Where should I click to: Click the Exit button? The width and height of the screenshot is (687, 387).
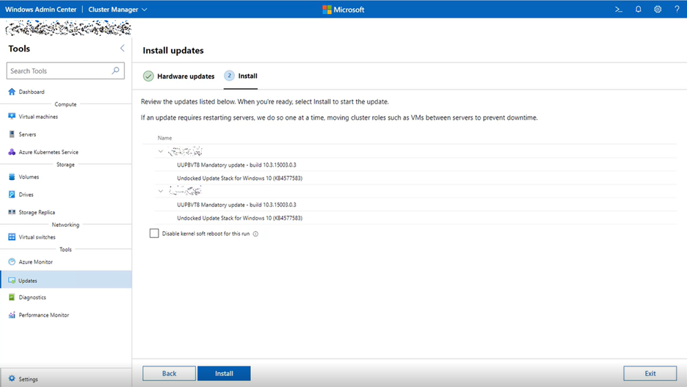click(650, 373)
